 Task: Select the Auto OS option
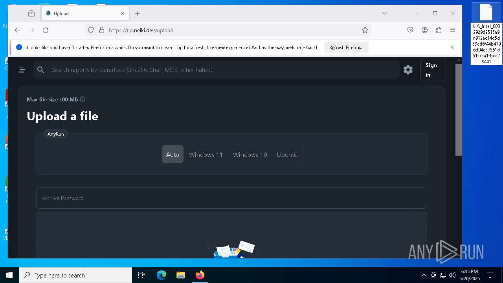point(173,154)
